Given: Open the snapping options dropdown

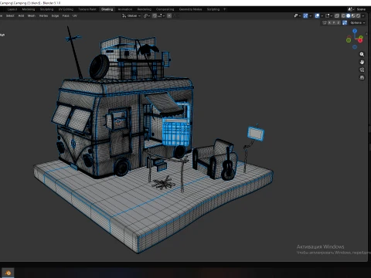Looking at the screenshot, I should 162,16.
